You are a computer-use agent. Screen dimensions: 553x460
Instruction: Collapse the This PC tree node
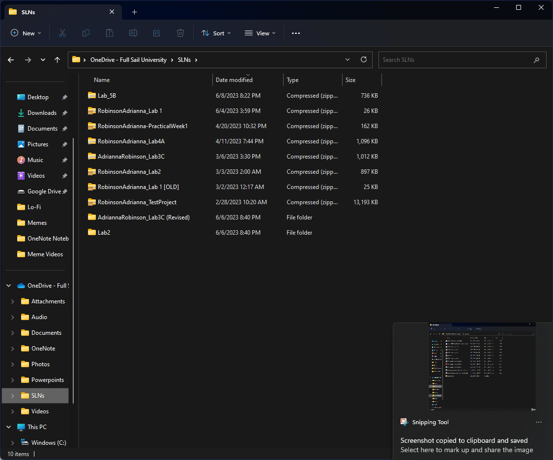point(9,427)
